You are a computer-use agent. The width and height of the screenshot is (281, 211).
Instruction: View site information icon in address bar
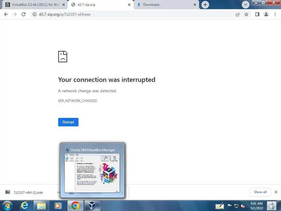pos(35,14)
